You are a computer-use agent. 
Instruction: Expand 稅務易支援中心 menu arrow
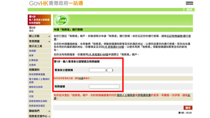(x=49, y=116)
